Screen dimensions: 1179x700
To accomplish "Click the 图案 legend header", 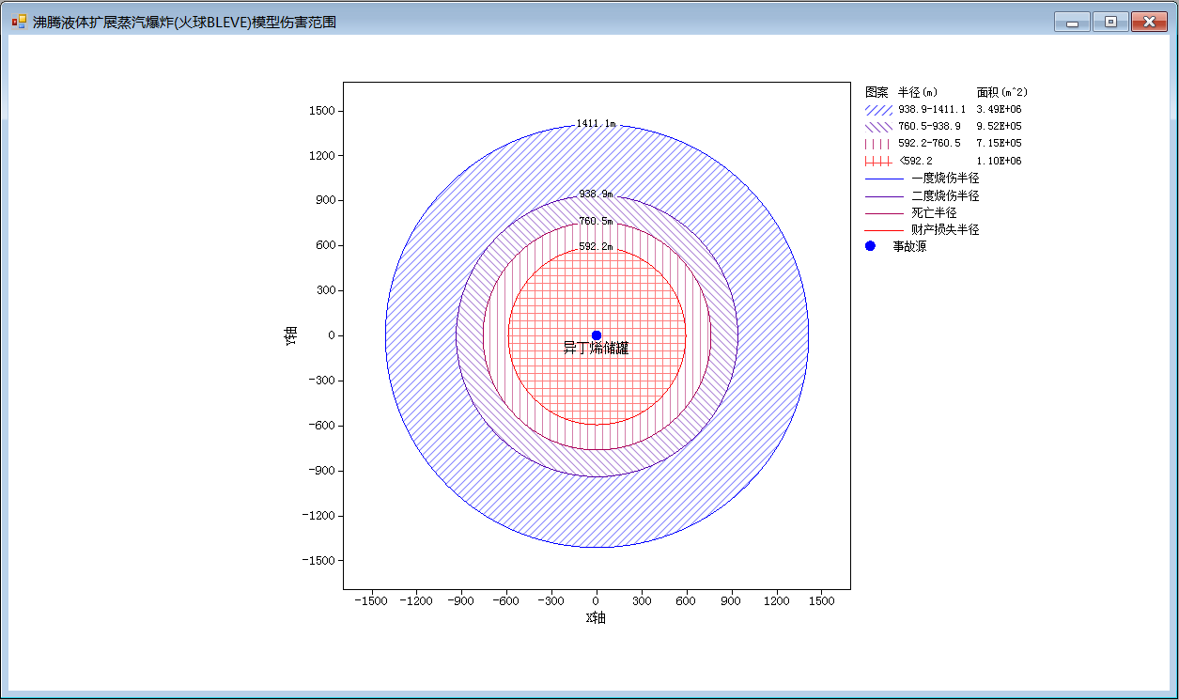I will 876,92.
